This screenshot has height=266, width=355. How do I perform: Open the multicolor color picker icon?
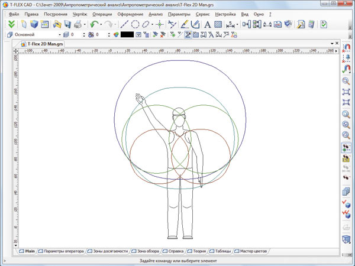coord(116,35)
